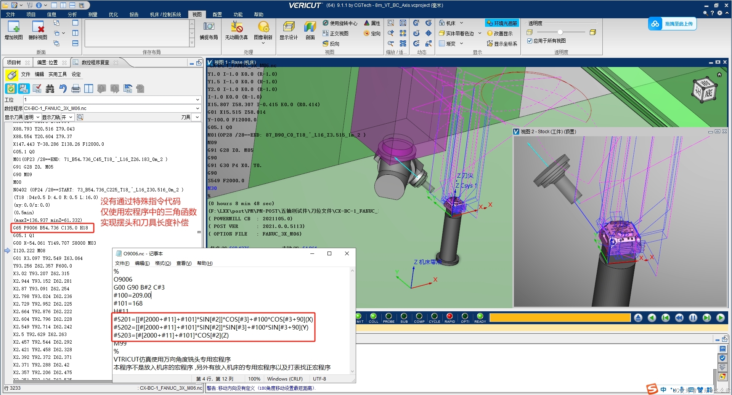Activate dynamic rotate about X icon
The width and height of the screenshot is (732, 395).
[416, 23]
